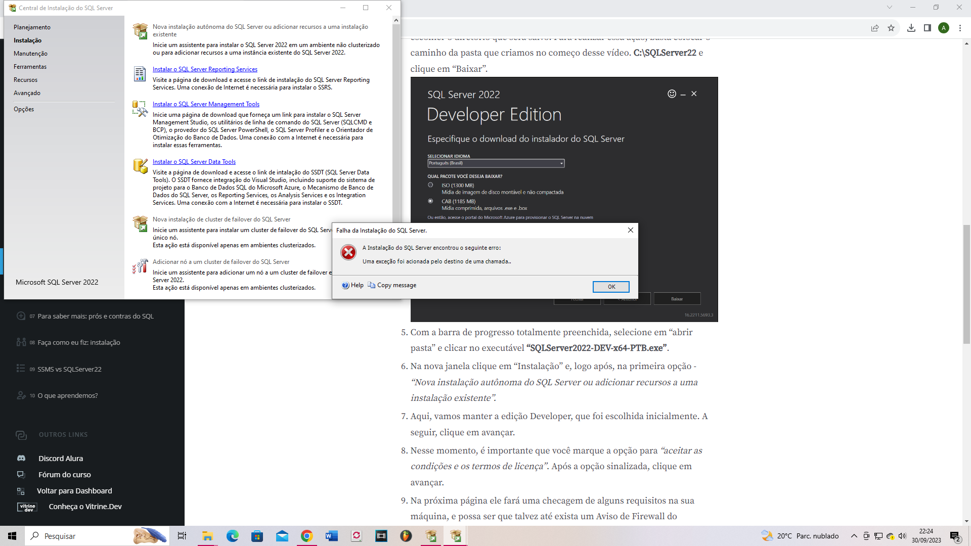Screen dimensions: 971x546
Task: Select Avançado in the left menu
Action: pyautogui.click(x=27, y=93)
